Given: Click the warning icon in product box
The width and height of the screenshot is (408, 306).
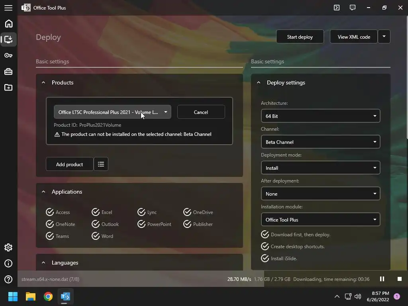Looking at the screenshot, I should point(57,135).
